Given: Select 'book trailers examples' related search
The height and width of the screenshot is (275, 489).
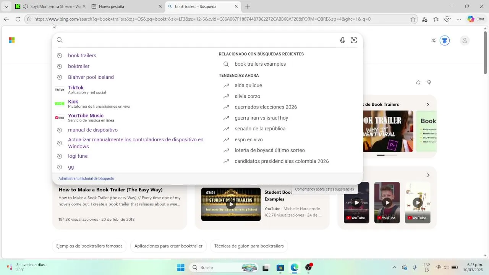Looking at the screenshot, I should (x=260, y=64).
